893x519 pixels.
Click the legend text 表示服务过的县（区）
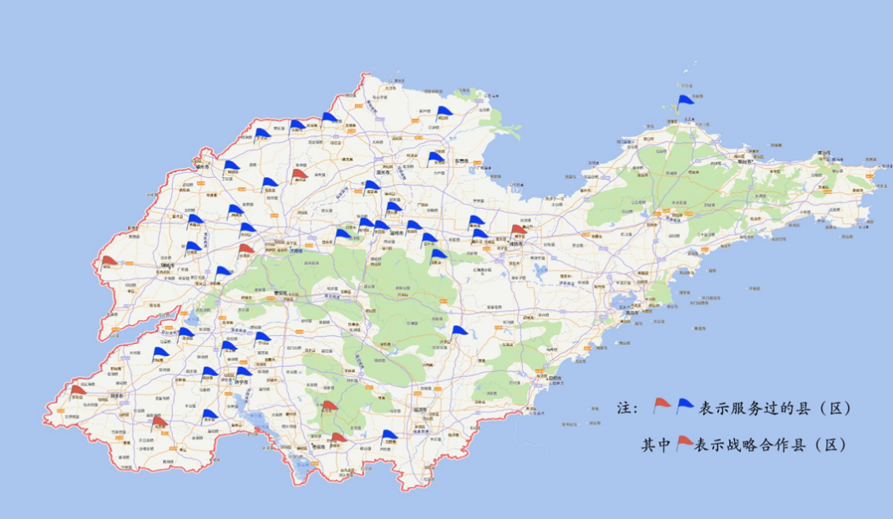774,409
